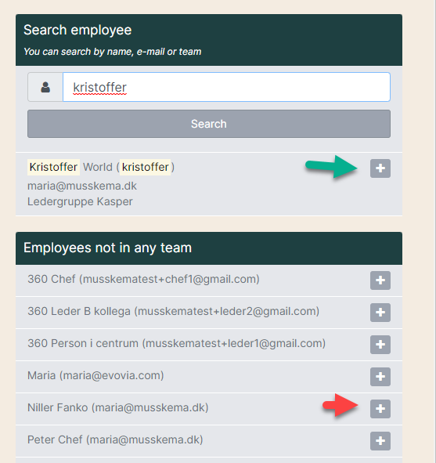
Task: Click the Search employee heading
Action: click(77, 30)
